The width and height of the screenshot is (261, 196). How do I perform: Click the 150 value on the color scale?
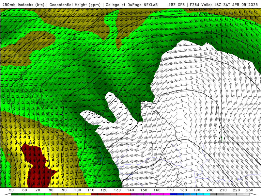coord(144,190)
